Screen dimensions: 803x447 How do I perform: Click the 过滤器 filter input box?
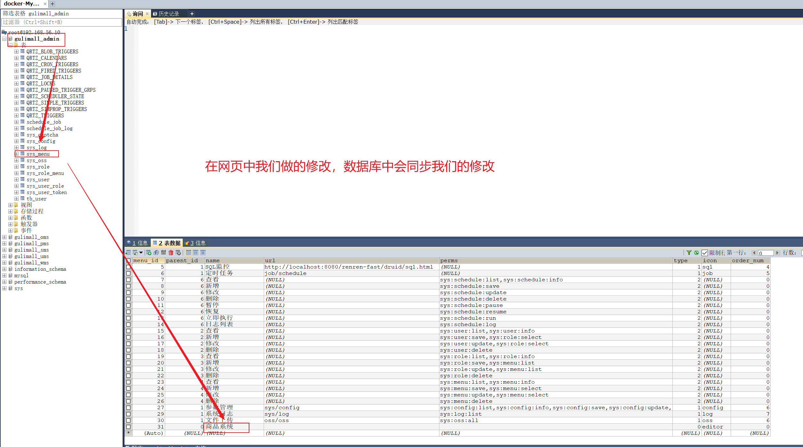pyautogui.click(x=61, y=22)
